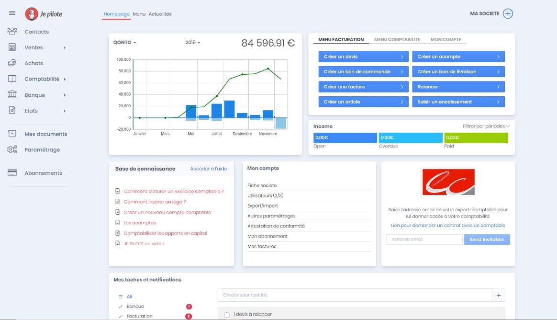Screen dimensions: 557x320
Task: Select the Facturation task filter
Action: tap(139, 316)
